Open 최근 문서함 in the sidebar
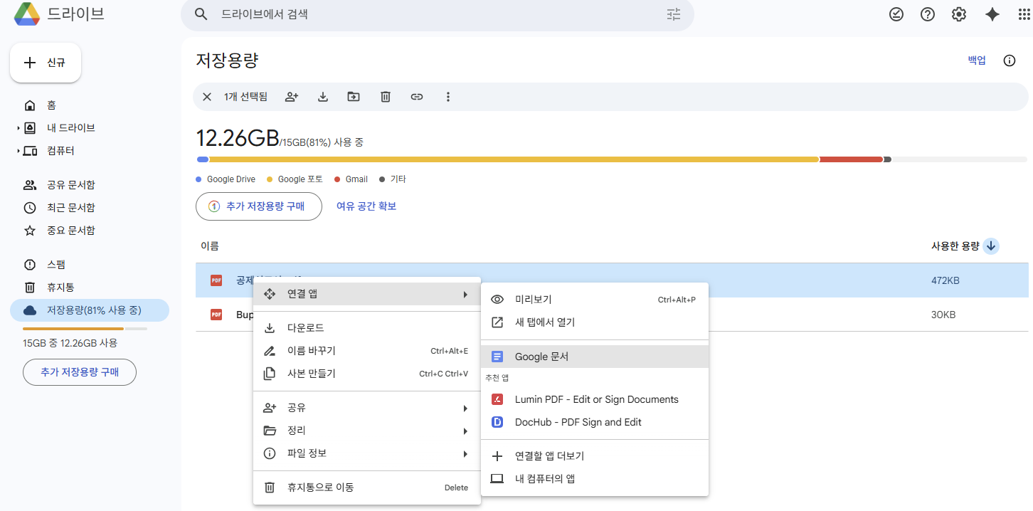Image resolution: width=1033 pixels, height=511 pixels. (89, 208)
